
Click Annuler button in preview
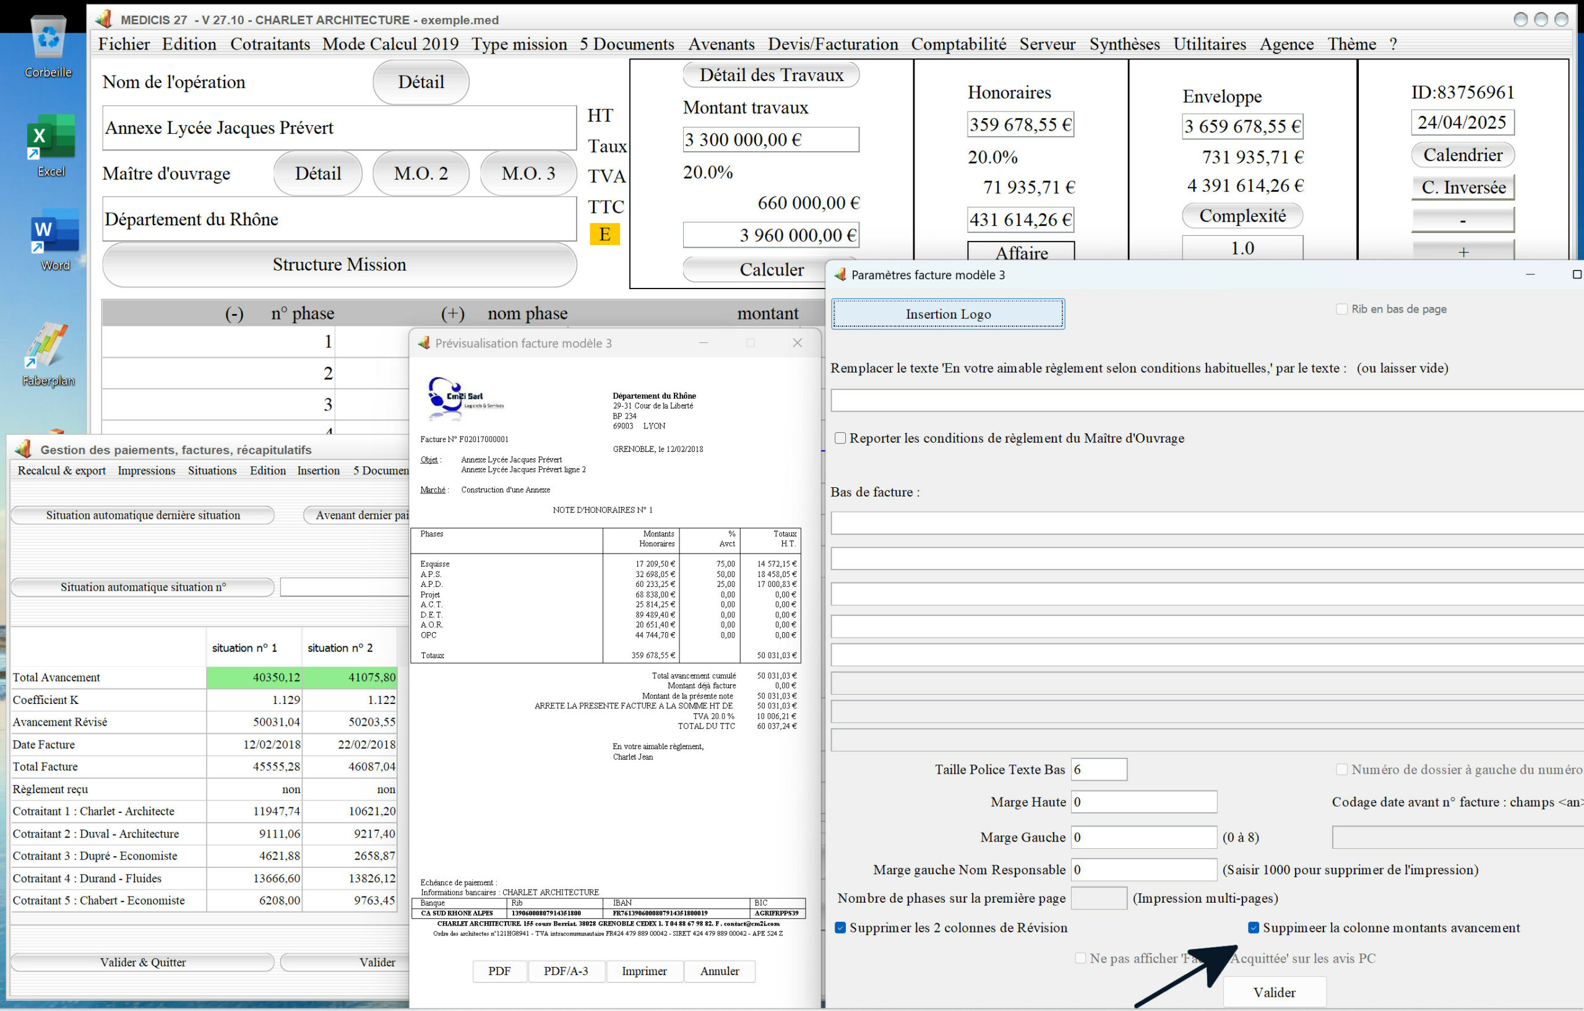tap(720, 971)
